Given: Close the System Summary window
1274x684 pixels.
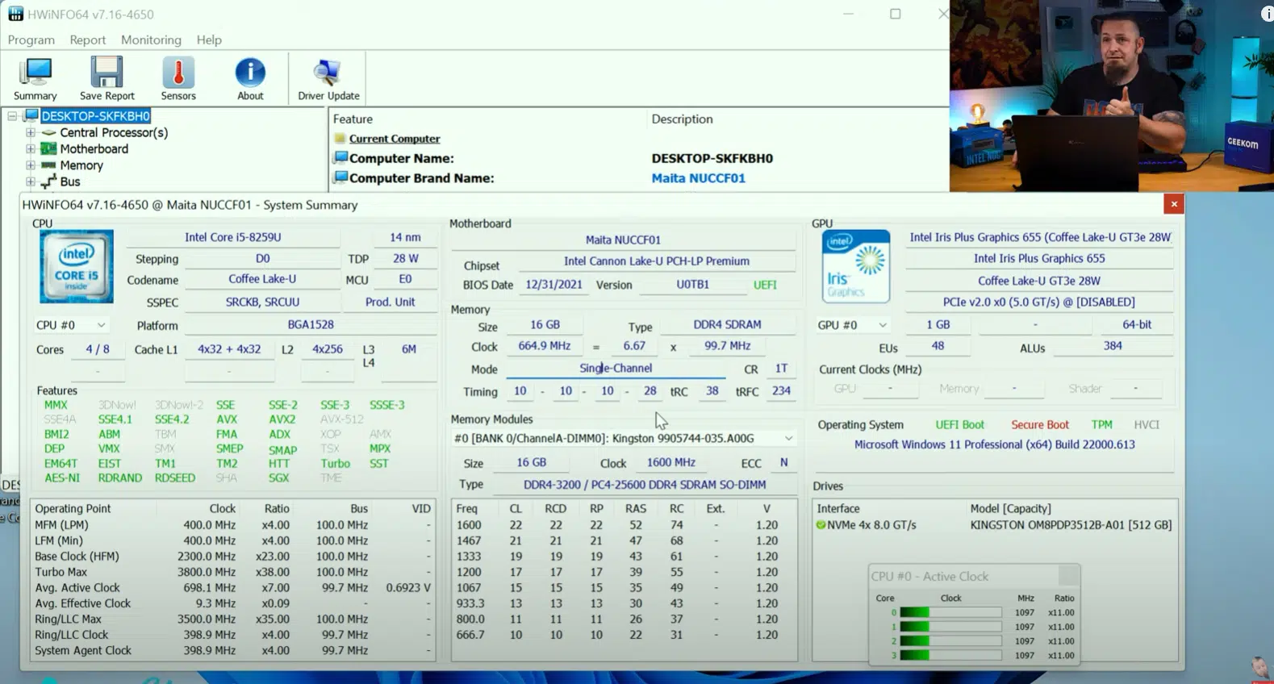Looking at the screenshot, I should click(1174, 205).
